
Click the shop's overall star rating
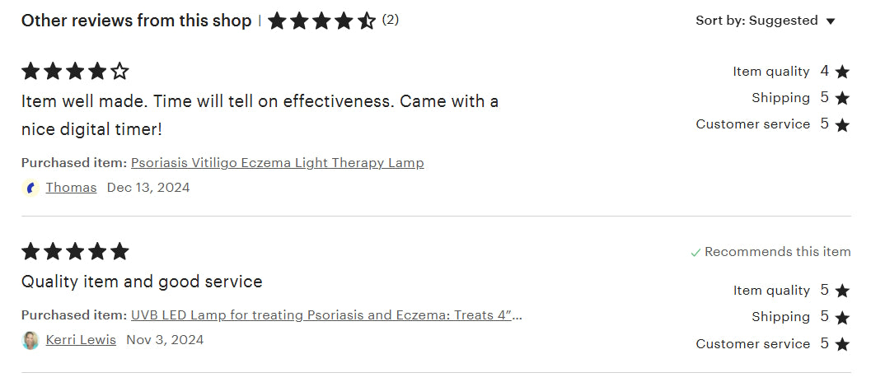coord(321,21)
